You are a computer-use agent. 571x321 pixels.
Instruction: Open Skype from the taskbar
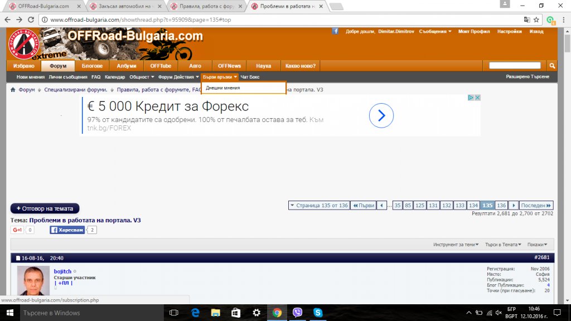tap(318, 313)
